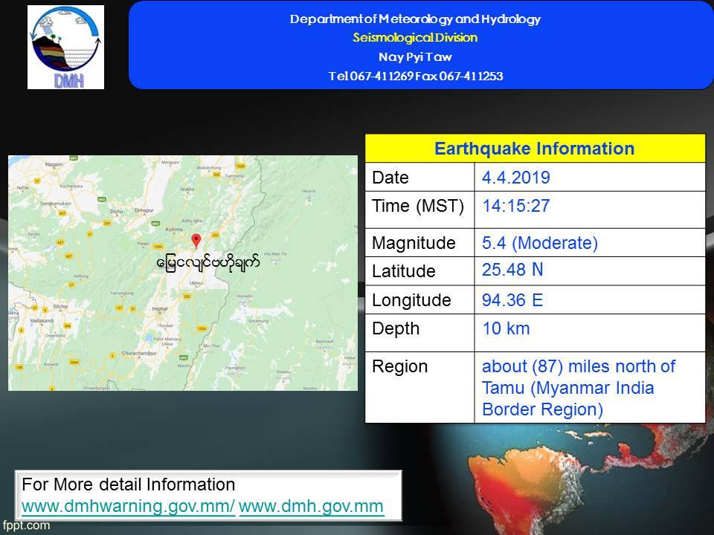
Task: Select the Region description cell
Action: point(579,387)
